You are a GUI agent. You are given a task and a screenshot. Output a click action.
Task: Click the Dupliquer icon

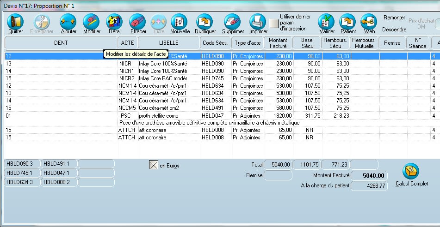point(205,22)
